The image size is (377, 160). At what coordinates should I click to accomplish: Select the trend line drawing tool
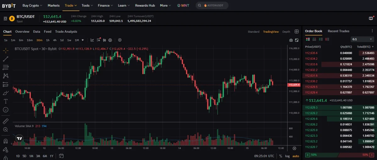pyautogui.click(x=6, y=59)
